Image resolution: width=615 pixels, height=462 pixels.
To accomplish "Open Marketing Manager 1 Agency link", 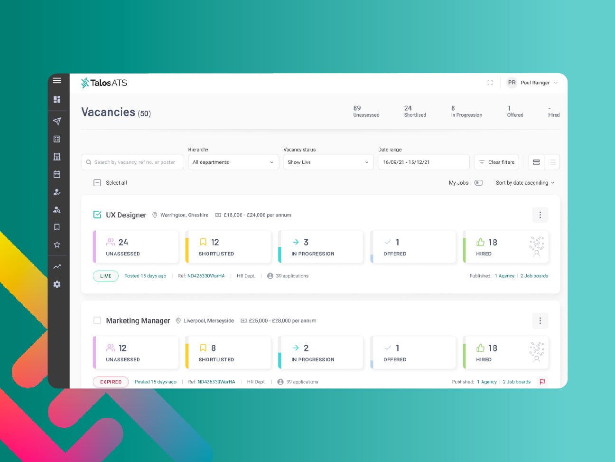I will coord(487,382).
